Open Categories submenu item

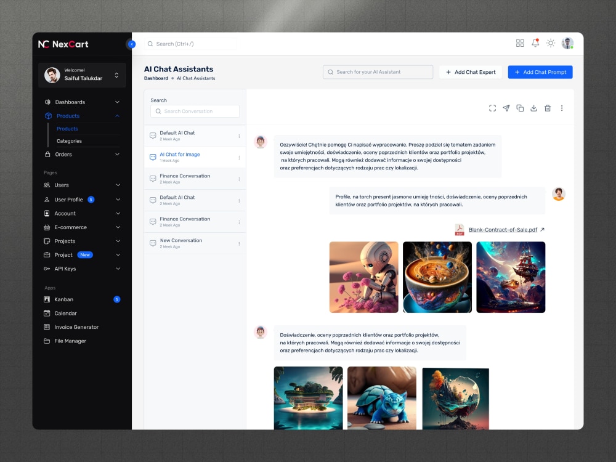(x=69, y=141)
